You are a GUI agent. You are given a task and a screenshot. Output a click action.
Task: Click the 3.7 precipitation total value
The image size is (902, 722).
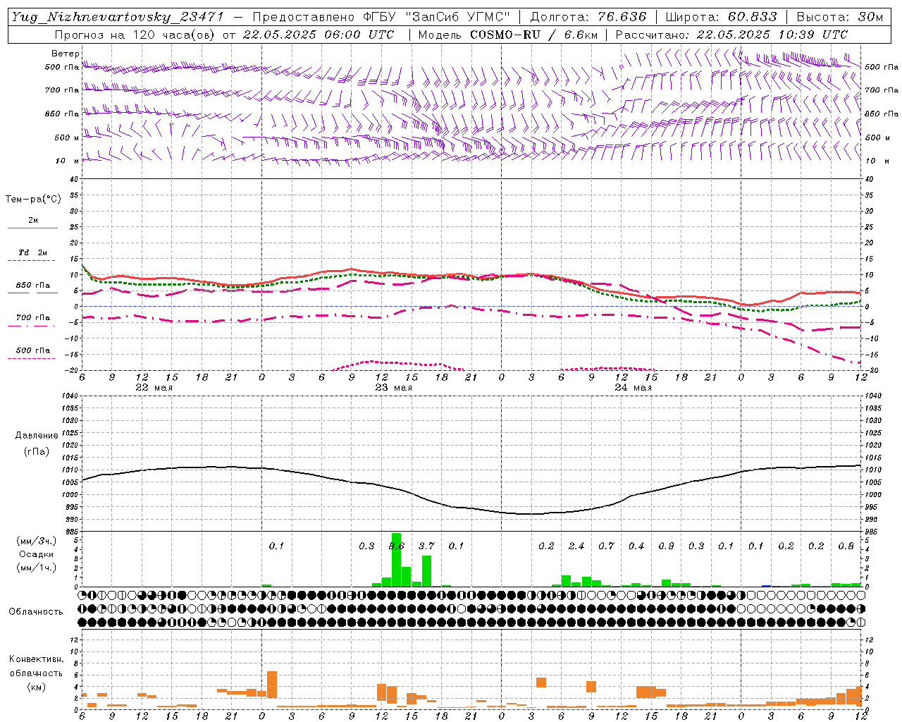[x=426, y=546]
